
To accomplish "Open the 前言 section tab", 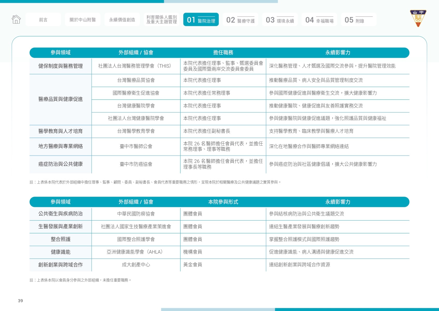I will pyautogui.click(x=43, y=20).
